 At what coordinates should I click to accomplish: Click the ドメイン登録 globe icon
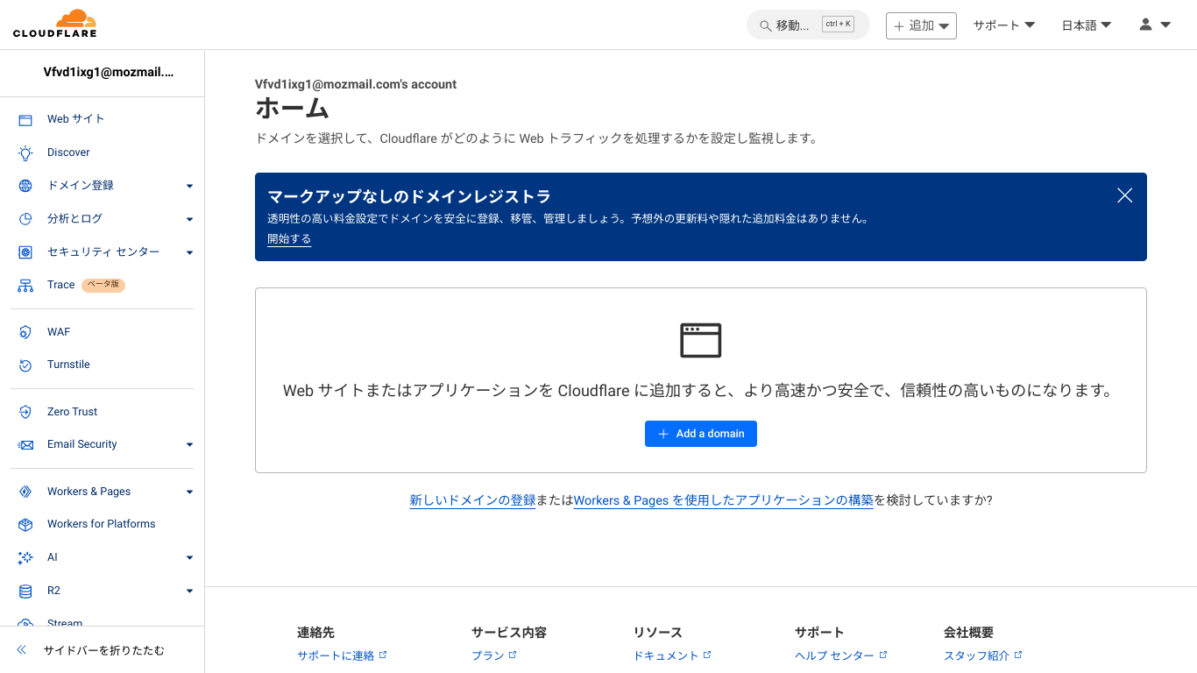tap(25, 186)
